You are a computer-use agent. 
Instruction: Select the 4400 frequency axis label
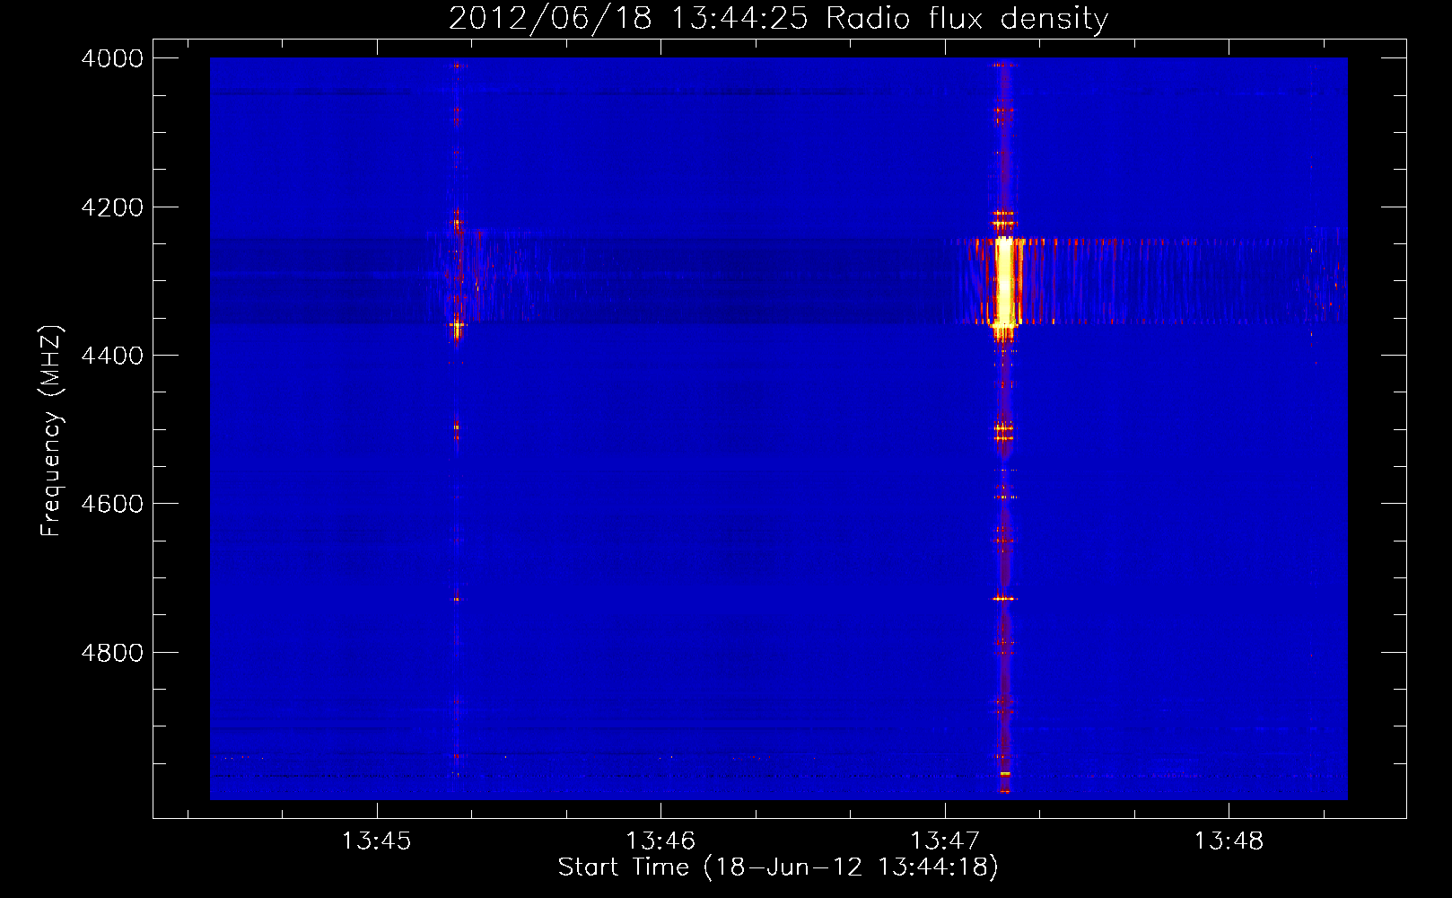112,356
